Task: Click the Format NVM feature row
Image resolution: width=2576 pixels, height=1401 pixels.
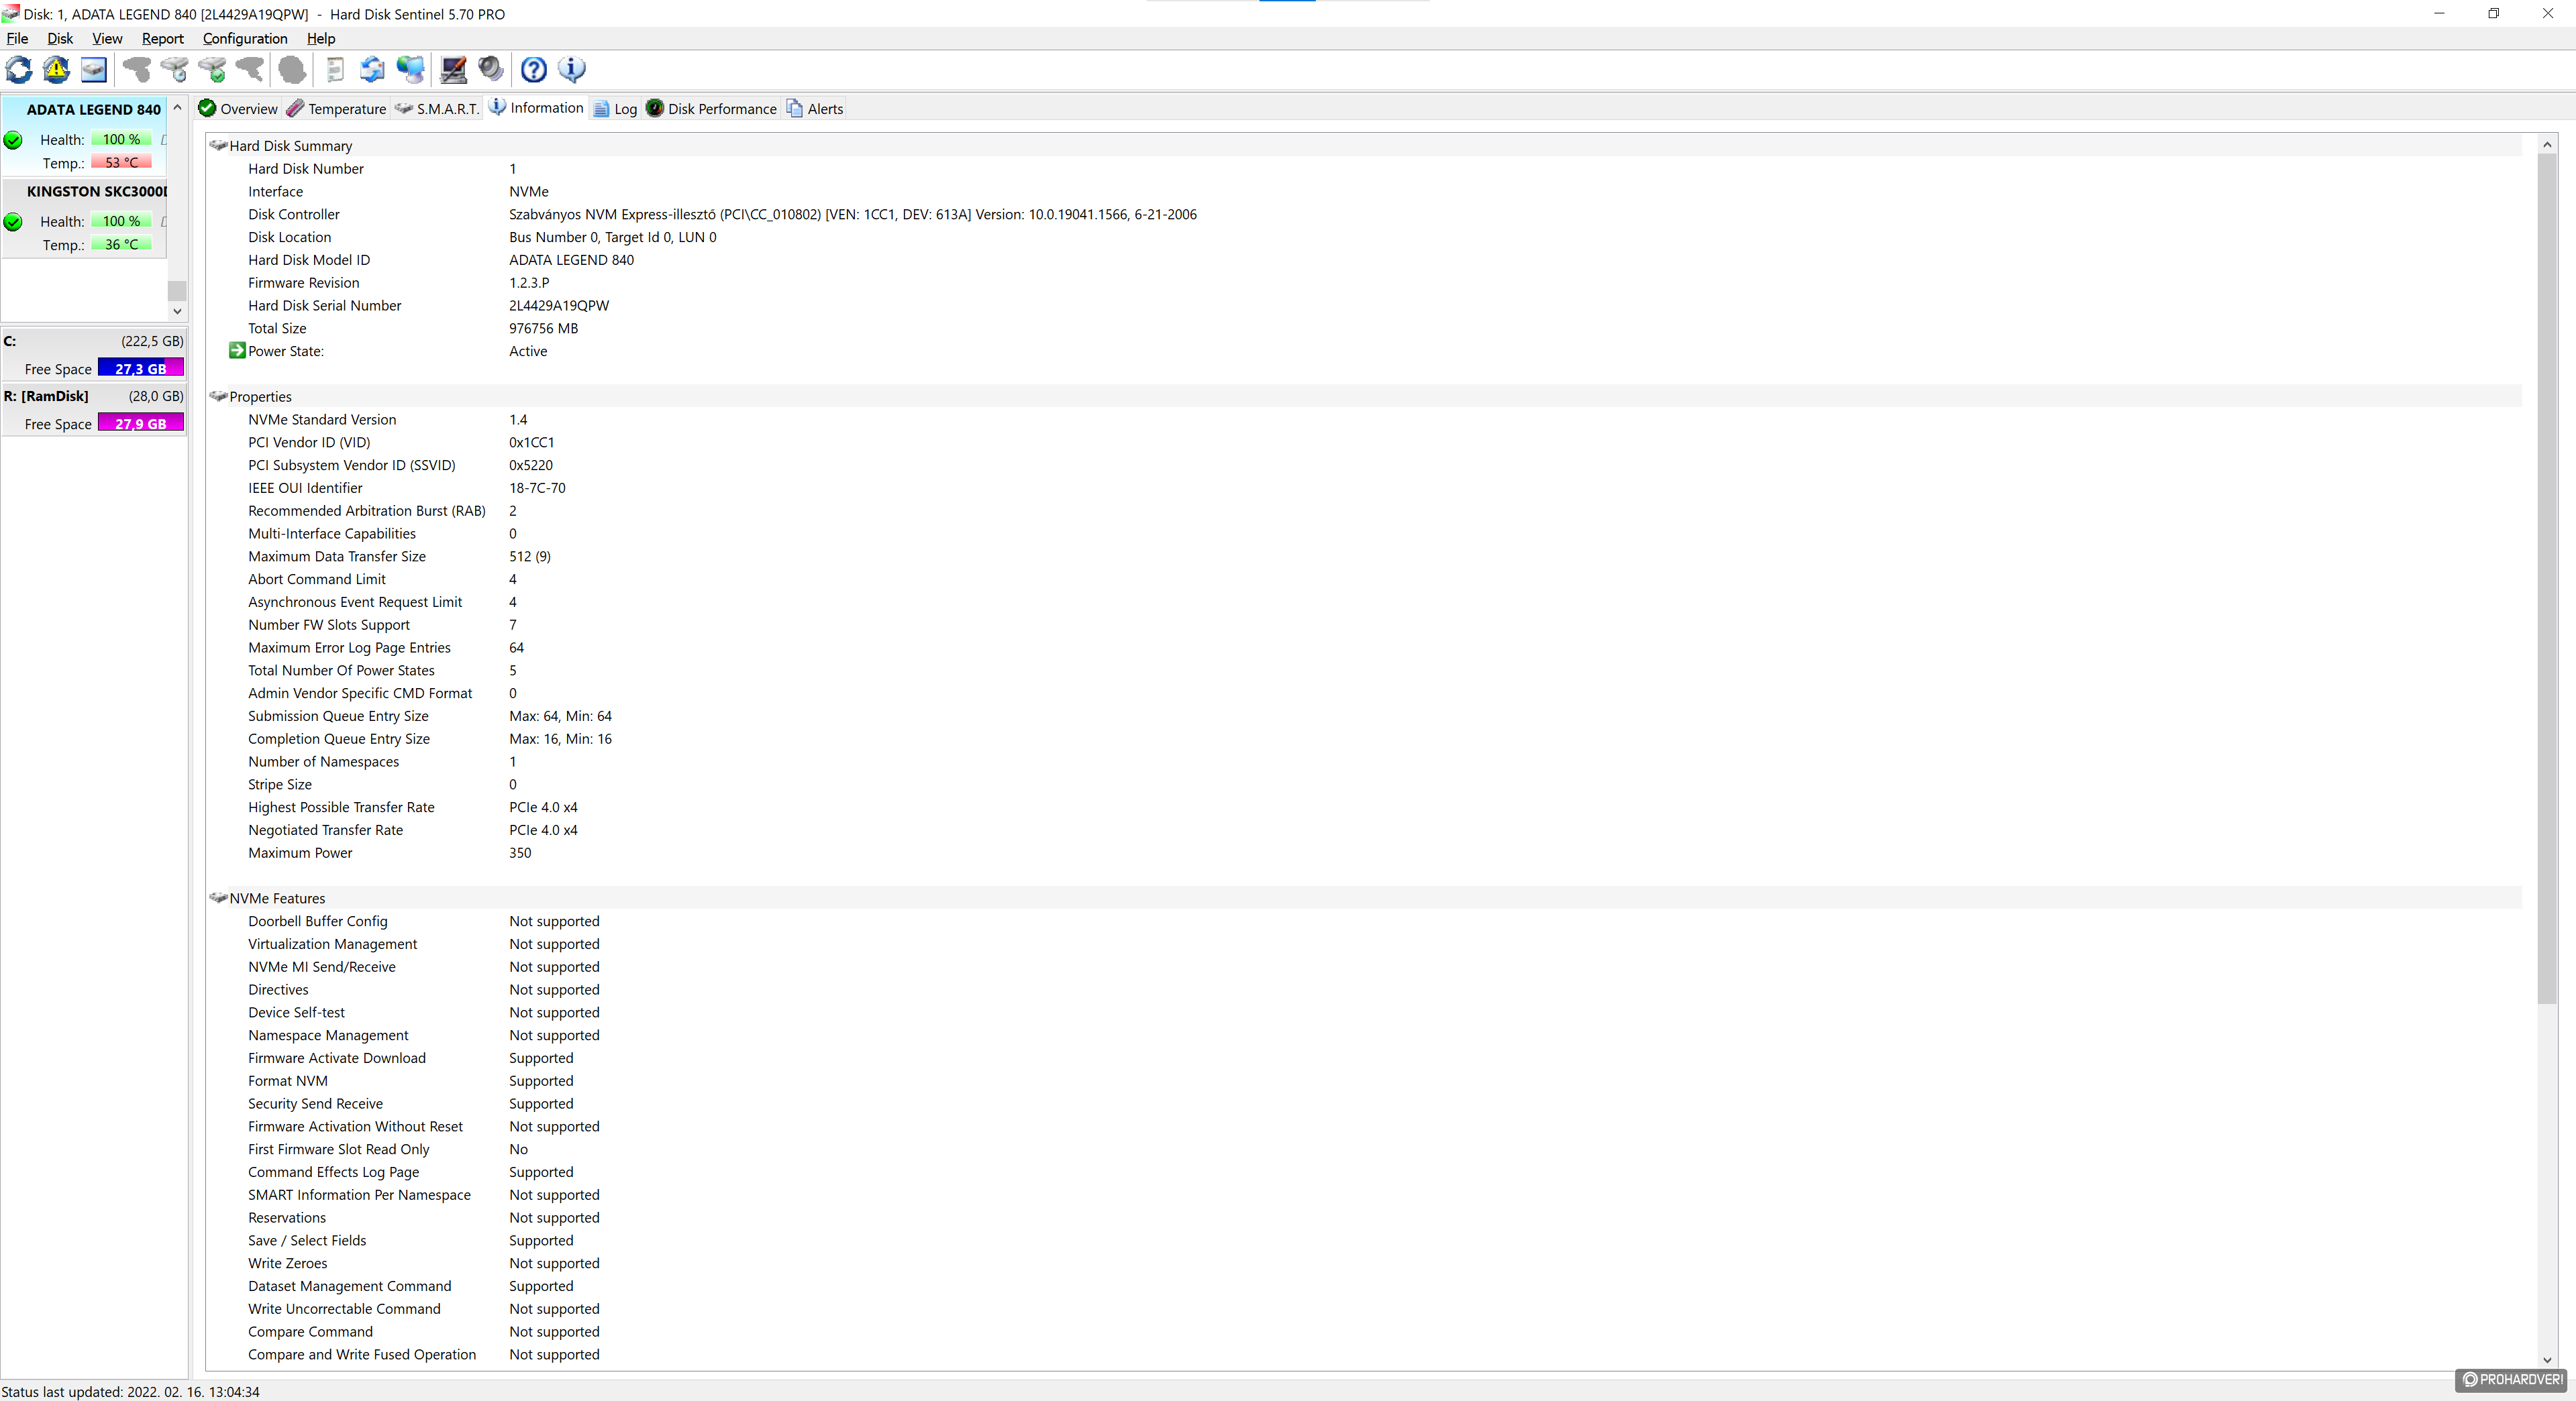Action: tap(1365, 1081)
